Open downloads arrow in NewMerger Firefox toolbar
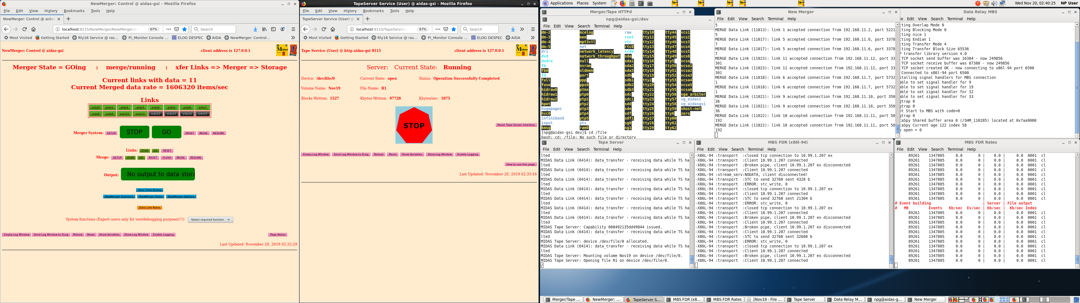This screenshot has height=303, width=1080. click(x=255, y=29)
